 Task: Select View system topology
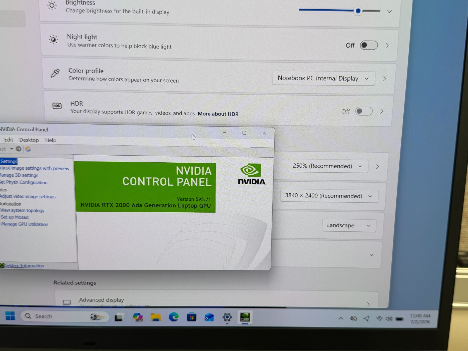(22, 210)
